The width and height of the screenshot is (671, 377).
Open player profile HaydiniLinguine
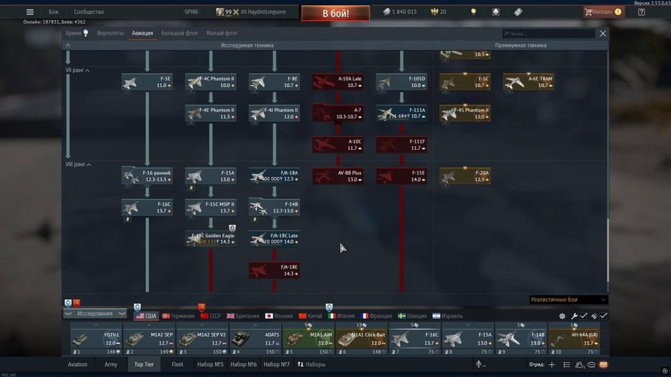pos(263,12)
